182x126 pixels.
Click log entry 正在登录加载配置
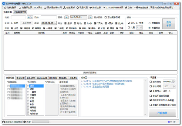coord(101,87)
